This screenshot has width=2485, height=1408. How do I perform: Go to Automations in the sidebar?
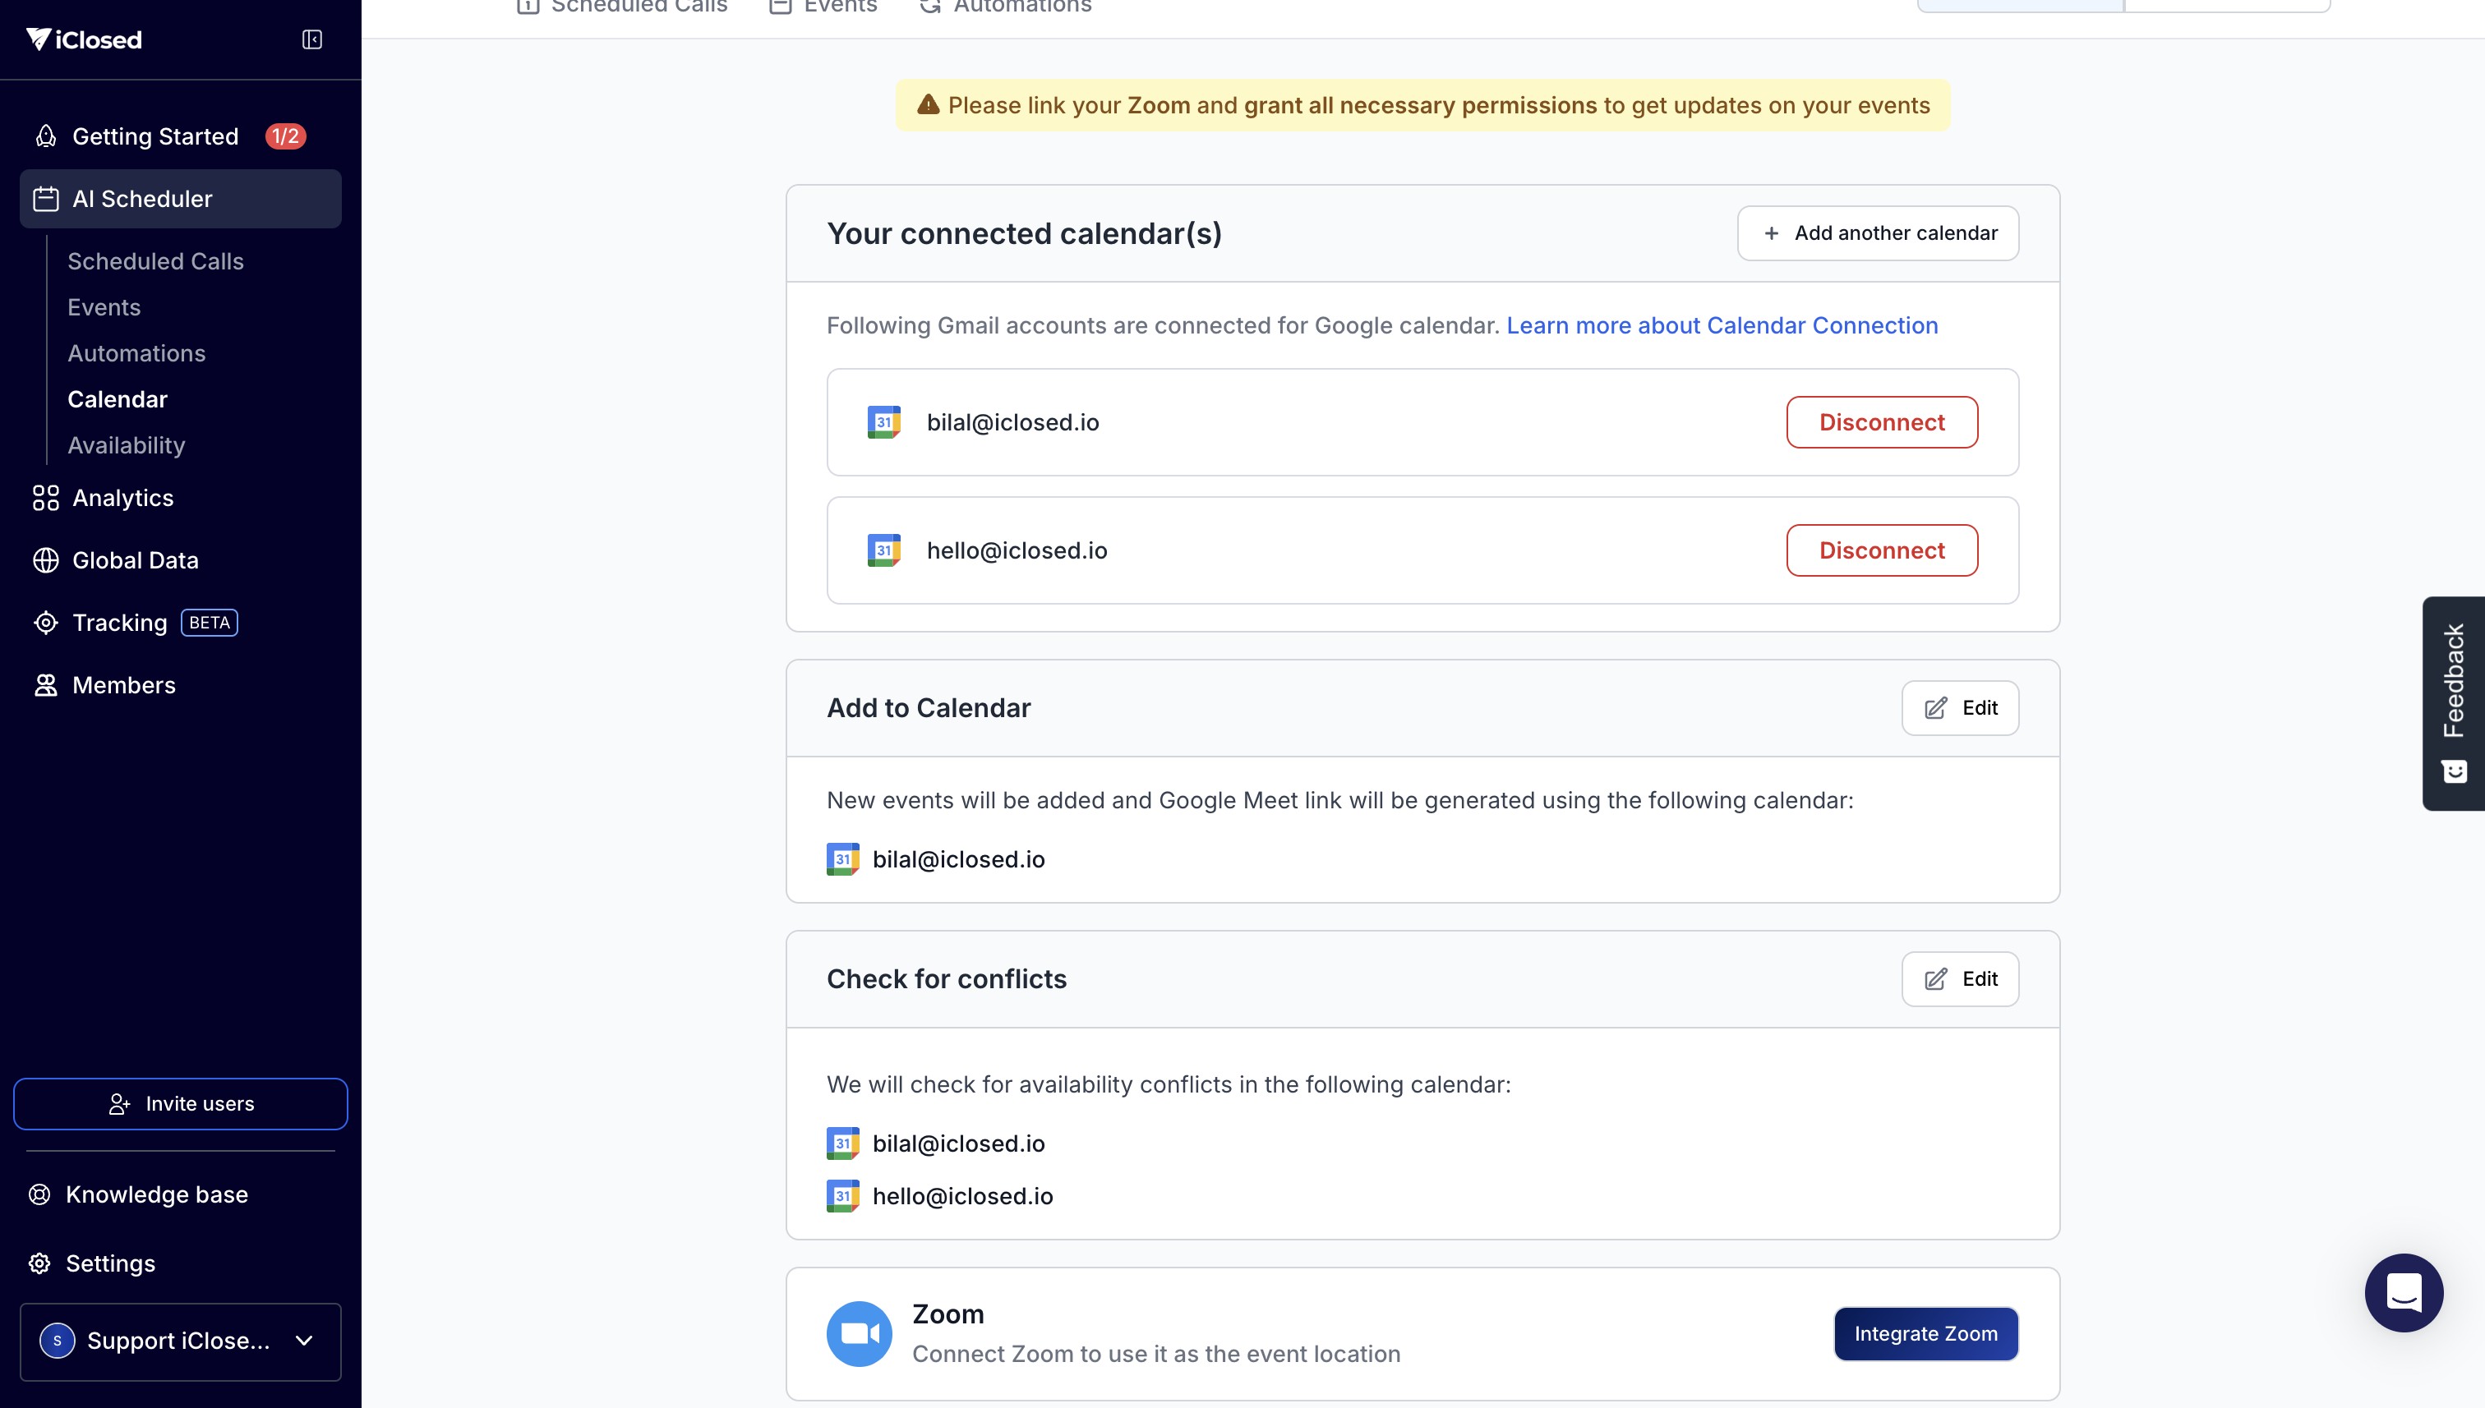[136, 353]
